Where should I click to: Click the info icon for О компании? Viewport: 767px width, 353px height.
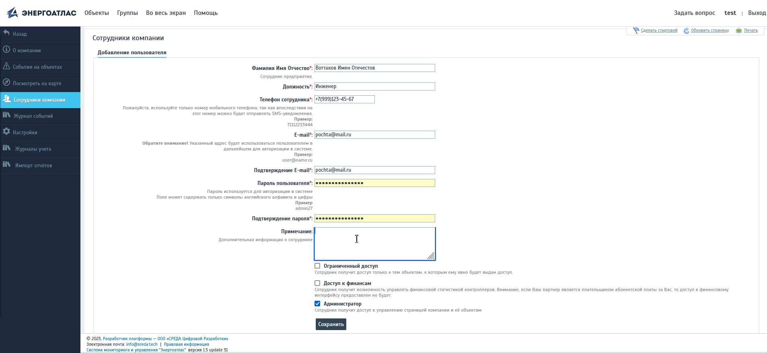tap(6, 49)
